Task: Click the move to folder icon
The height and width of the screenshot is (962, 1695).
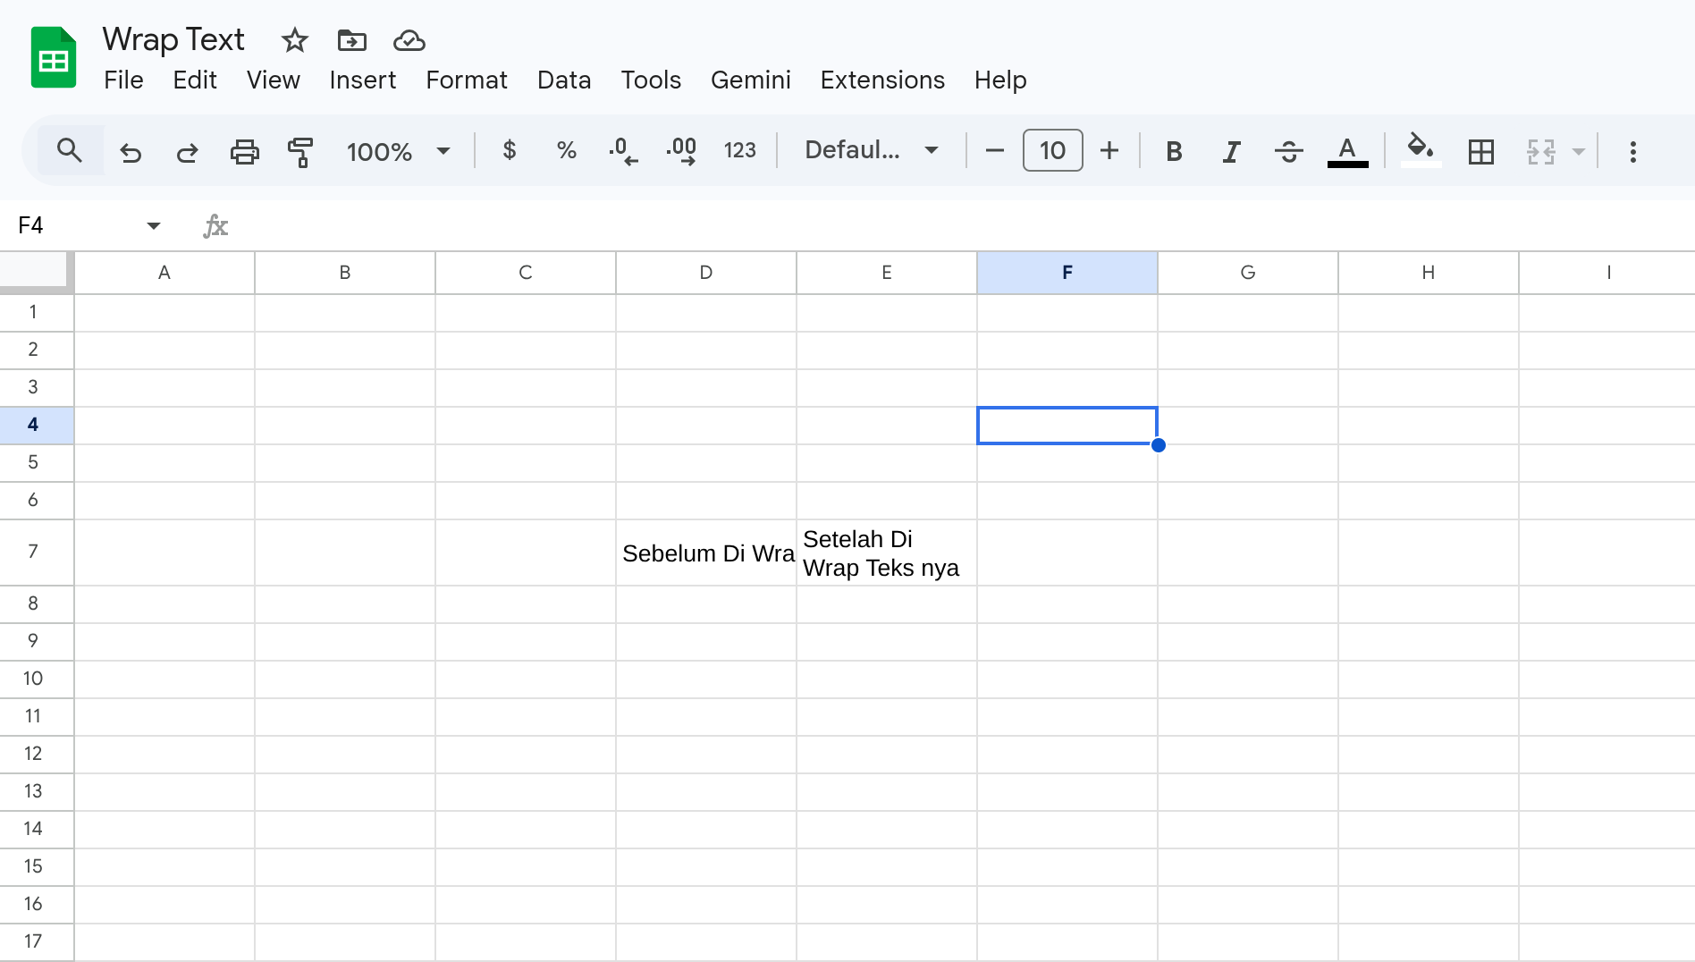Action: tap(351, 40)
